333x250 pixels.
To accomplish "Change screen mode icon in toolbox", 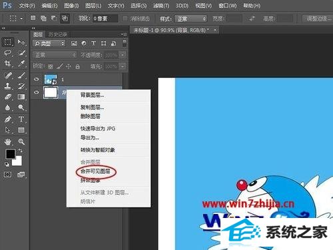I will click(21, 175).
